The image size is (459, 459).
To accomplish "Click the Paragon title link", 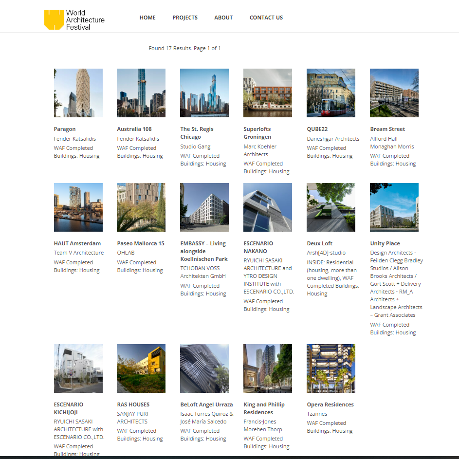I will pyautogui.click(x=65, y=129).
